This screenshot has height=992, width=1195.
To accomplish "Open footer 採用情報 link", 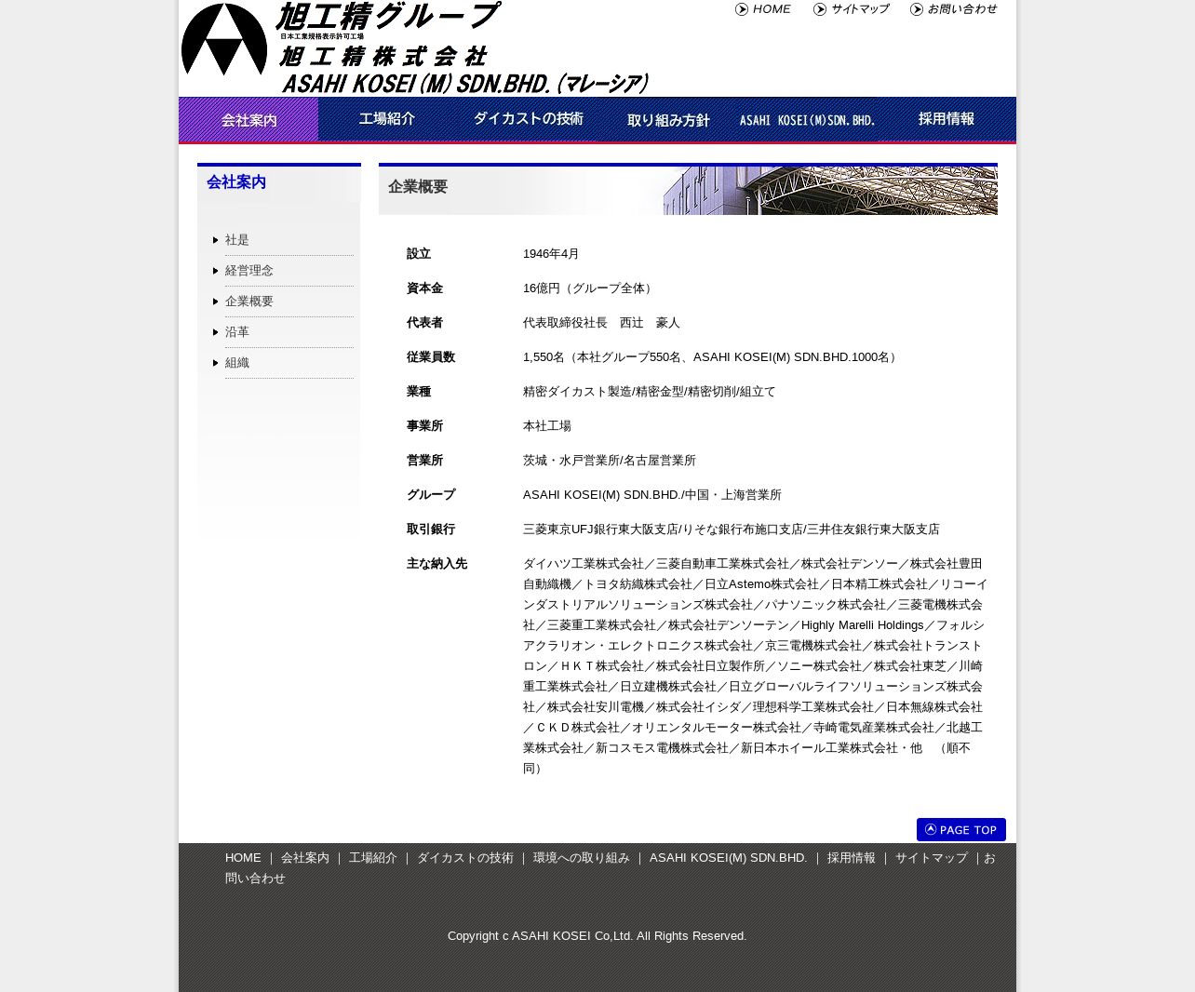I will tap(852, 858).
